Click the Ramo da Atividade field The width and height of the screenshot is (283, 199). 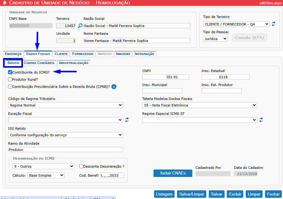(x=66, y=150)
